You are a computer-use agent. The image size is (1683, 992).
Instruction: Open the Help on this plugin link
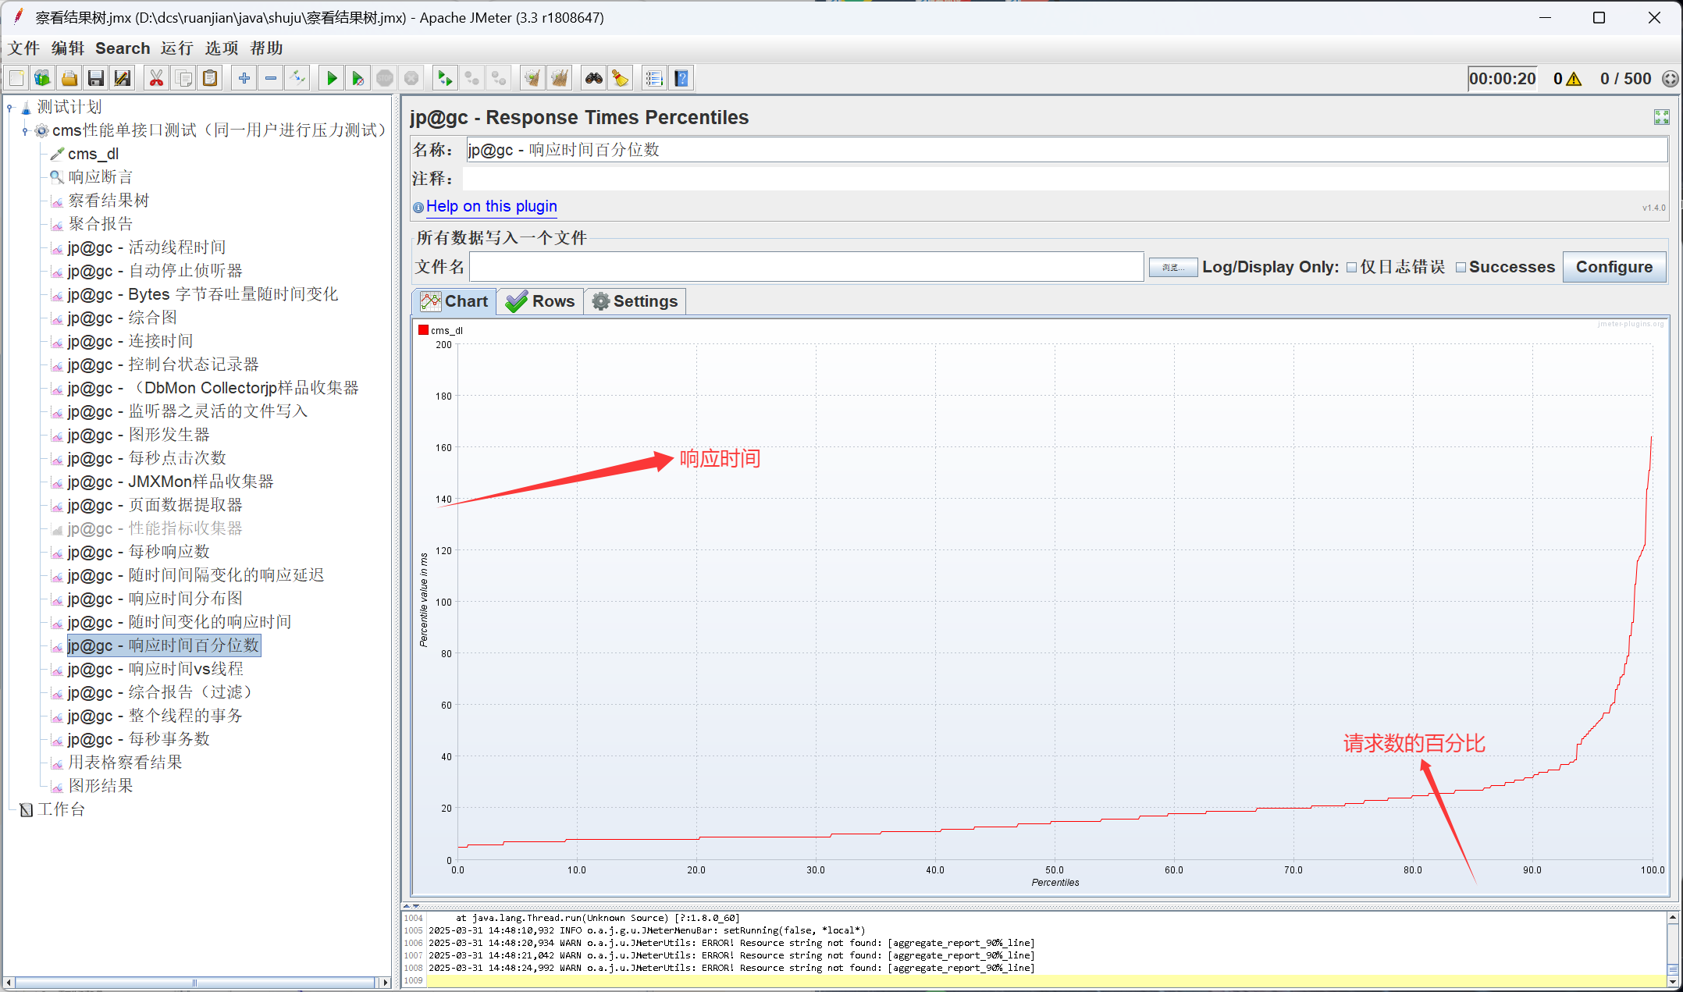[x=491, y=206]
